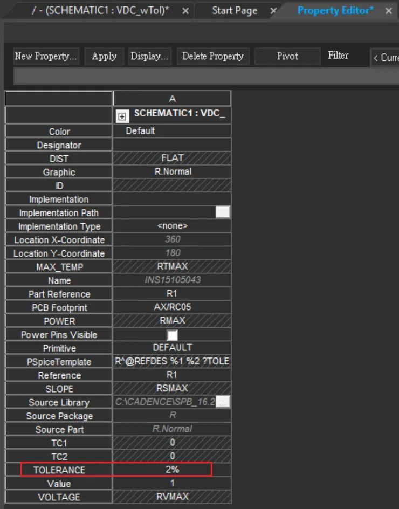Close the Start Page tab
399x509 pixels.
coord(274,11)
